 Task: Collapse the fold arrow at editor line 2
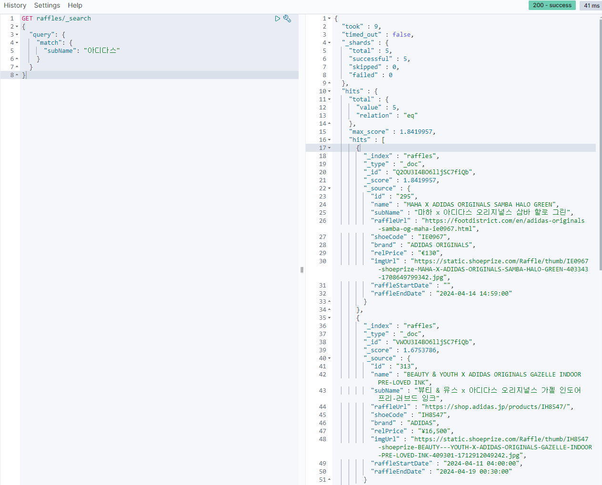(x=17, y=27)
